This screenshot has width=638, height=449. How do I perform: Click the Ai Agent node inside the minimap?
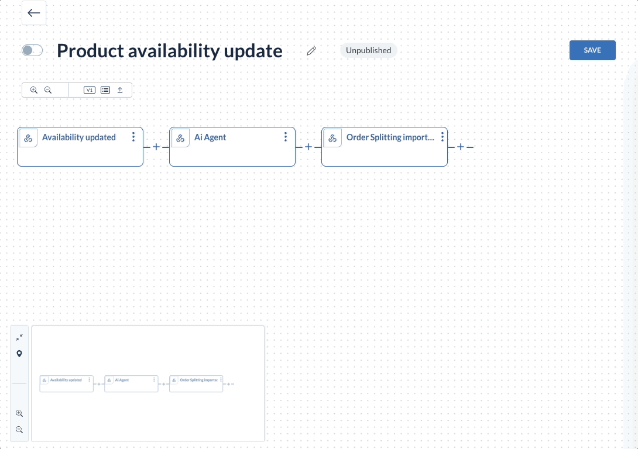(x=131, y=384)
